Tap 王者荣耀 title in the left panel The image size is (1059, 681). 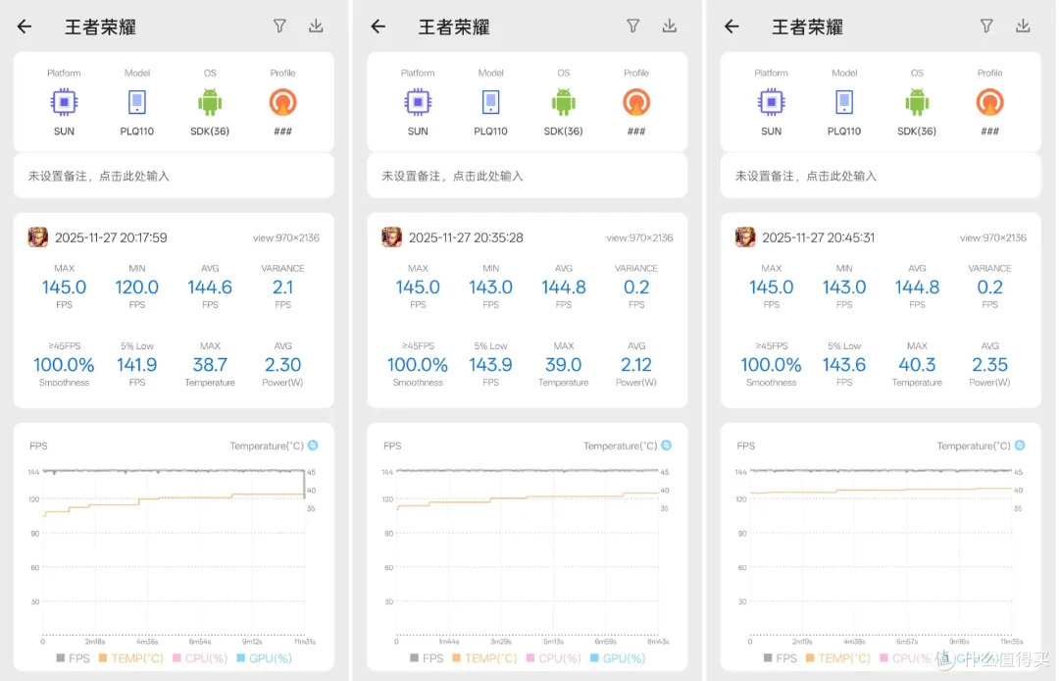pyautogui.click(x=101, y=27)
